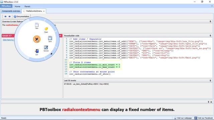Open the Documentation button

tap(21, 16)
